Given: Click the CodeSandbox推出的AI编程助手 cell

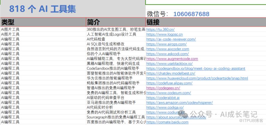Looking at the screenshot, I should click(116, 69).
